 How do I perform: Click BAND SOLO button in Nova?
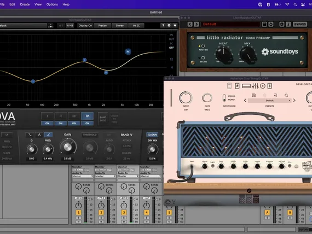(103, 119)
